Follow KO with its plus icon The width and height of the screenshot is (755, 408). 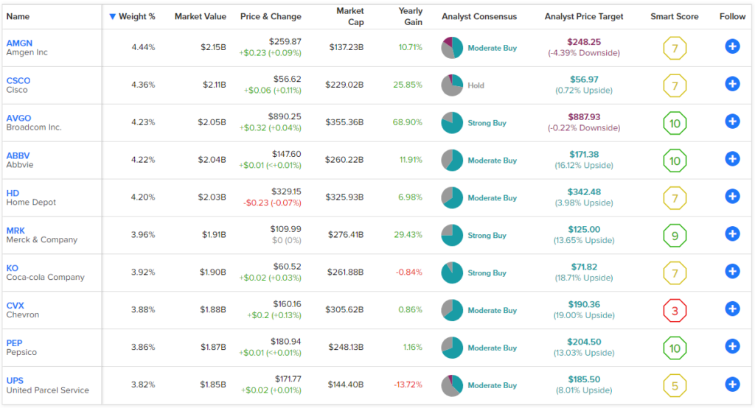pos(732,272)
